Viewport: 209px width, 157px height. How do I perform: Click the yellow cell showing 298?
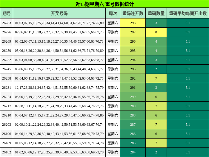pos(133,23)
